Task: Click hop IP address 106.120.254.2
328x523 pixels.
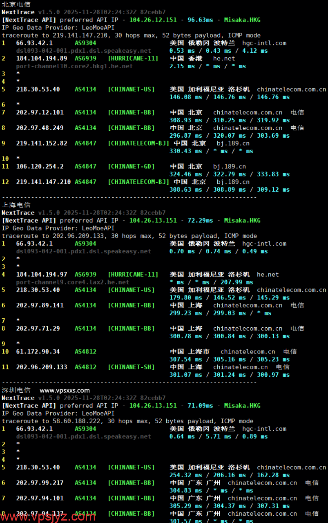Action: coord(40,166)
